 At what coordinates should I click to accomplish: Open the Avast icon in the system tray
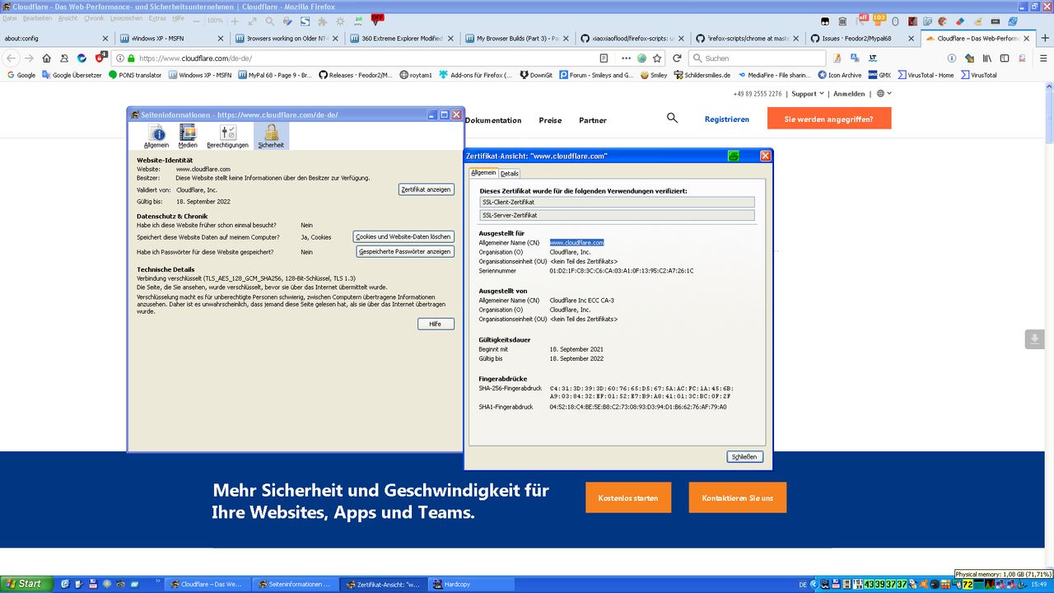click(924, 584)
